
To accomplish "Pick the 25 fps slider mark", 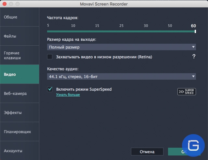I will click(121, 26).
